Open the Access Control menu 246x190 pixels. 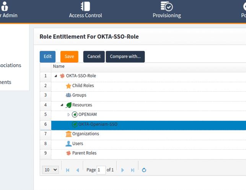85,10
